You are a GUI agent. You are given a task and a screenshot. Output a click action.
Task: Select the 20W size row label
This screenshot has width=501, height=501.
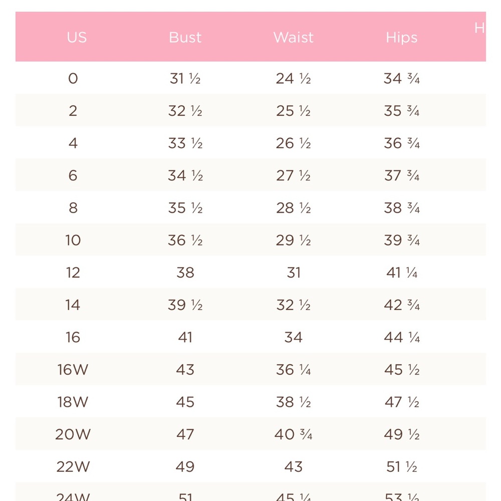(x=73, y=434)
